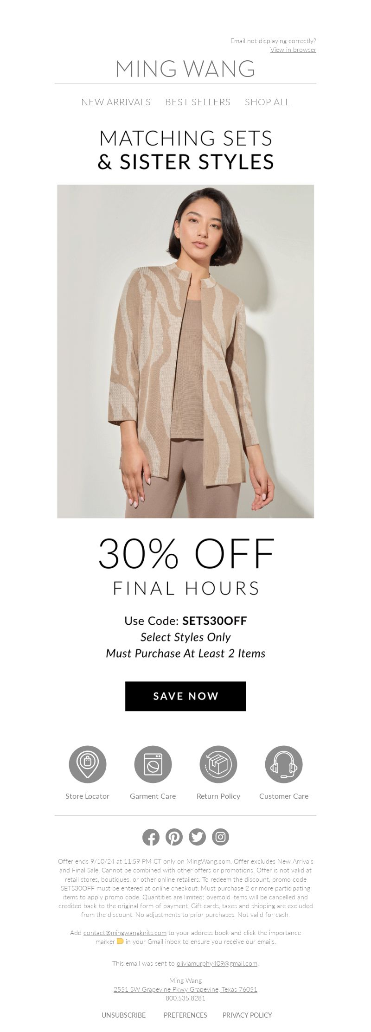Click the Unsubscribe footer link
Screen dimensions: 371x1032
click(x=123, y=1015)
